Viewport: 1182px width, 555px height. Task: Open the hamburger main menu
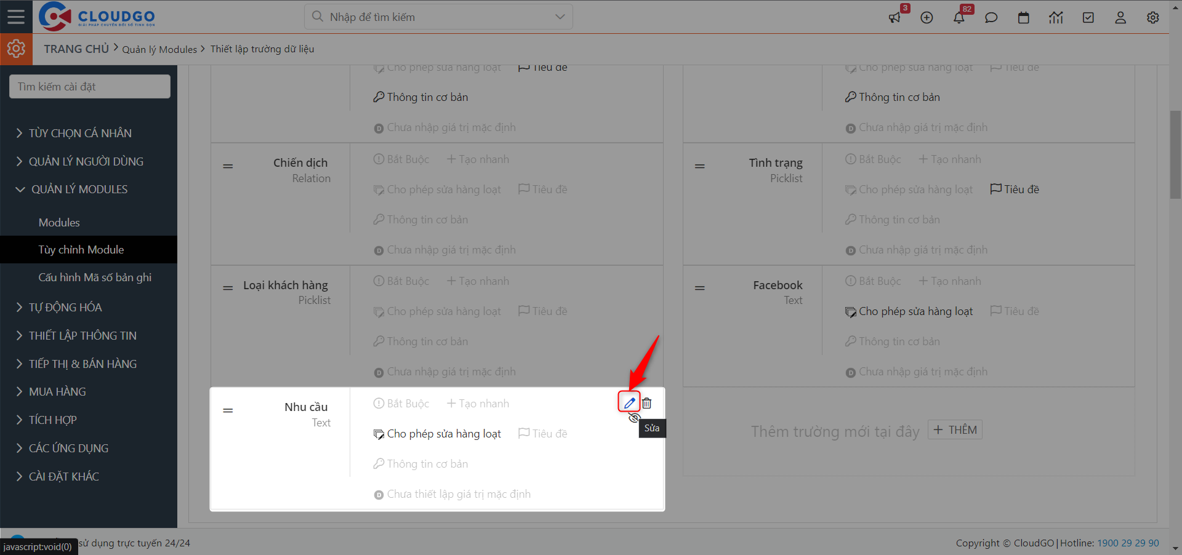(16, 17)
